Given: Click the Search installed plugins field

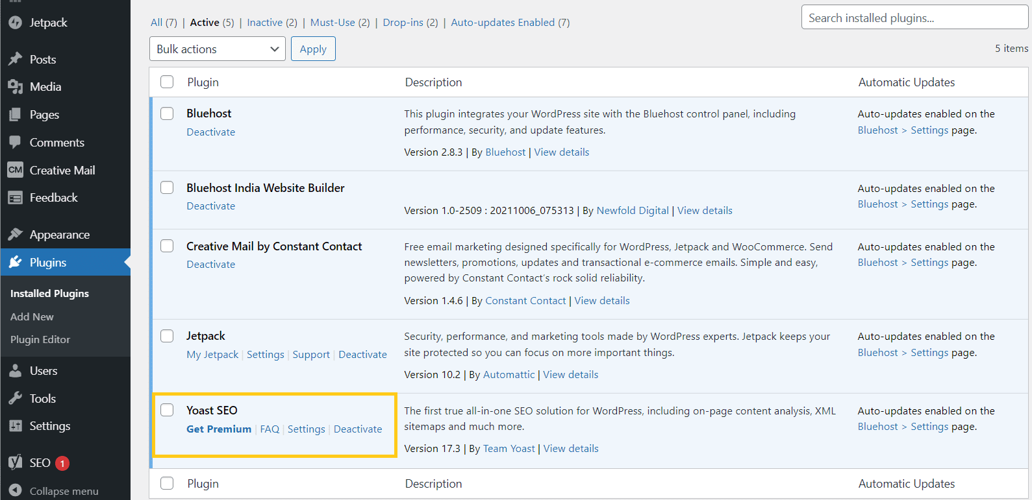Looking at the screenshot, I should tap(914, 18).
